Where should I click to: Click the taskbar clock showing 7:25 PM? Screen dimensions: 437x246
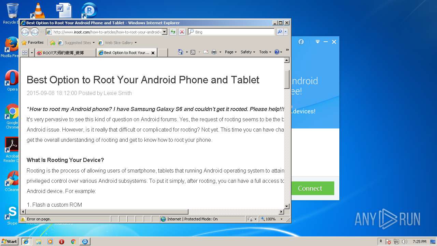click(419, 242)
